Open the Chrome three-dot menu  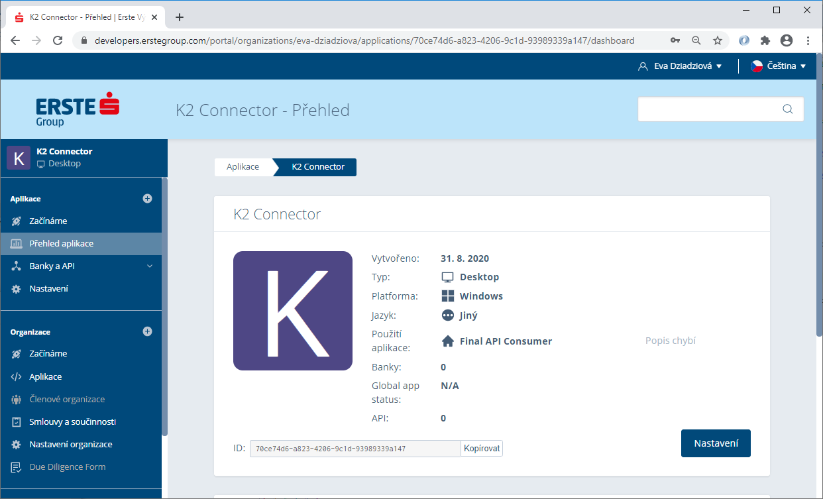point(808,40)
